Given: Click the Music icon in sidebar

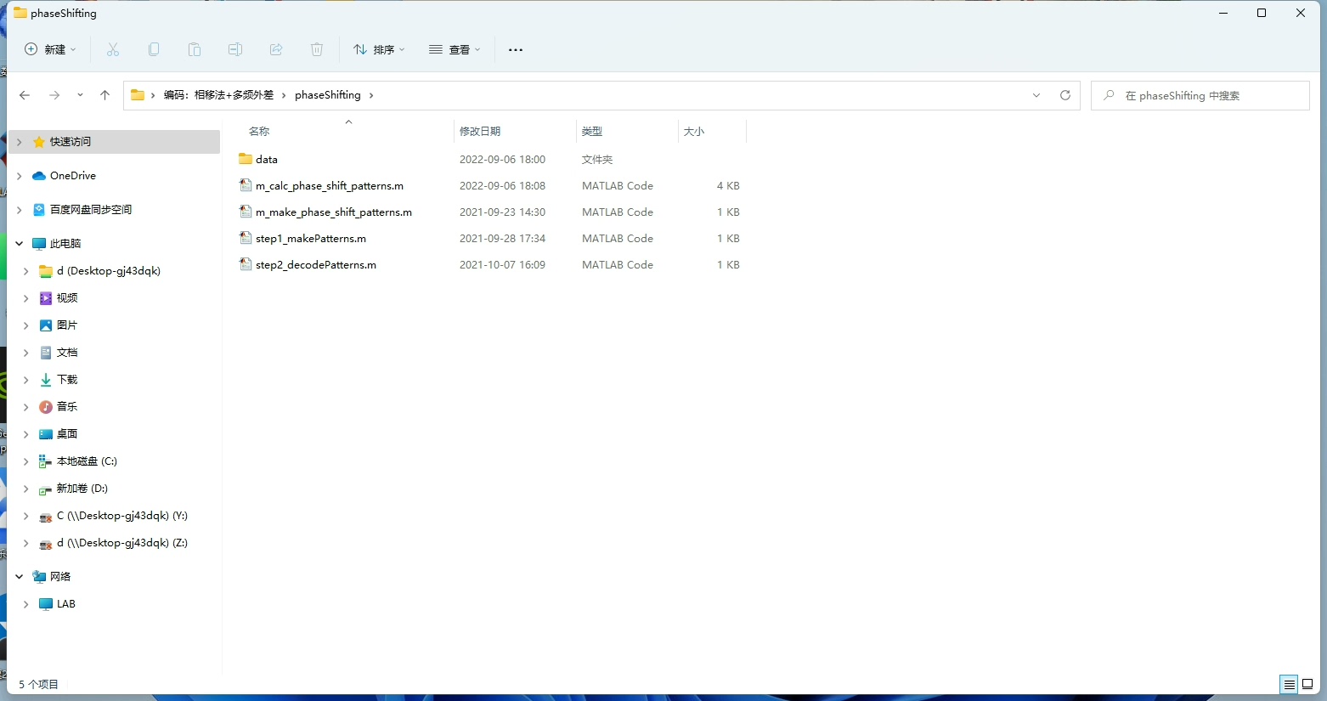Looking at the screenshot, I should (46, 407).
